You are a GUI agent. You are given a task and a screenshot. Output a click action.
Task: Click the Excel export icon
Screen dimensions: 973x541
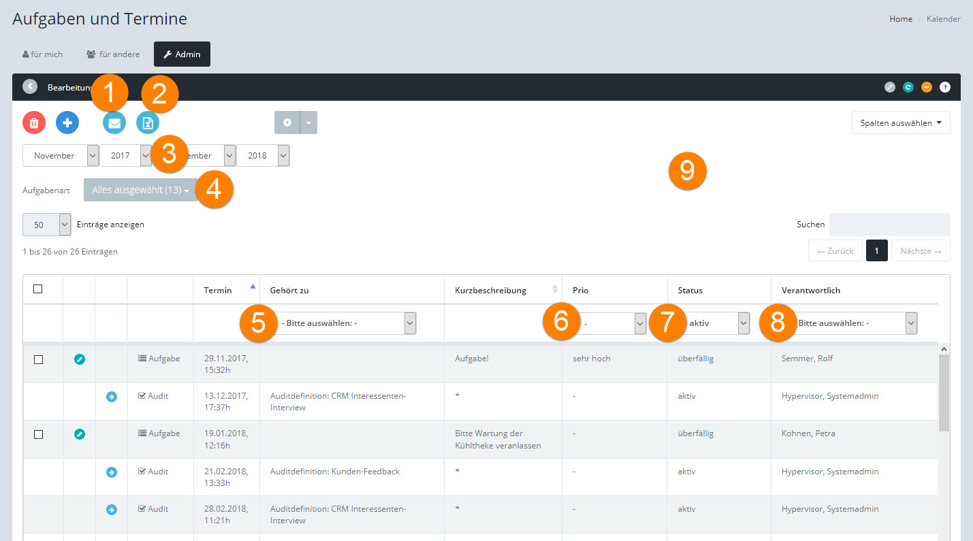[x=148, y=123]
